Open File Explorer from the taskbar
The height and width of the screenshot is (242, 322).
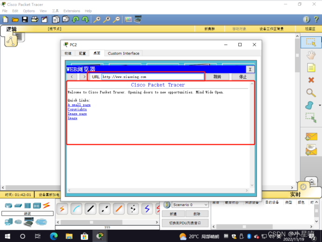69,236
